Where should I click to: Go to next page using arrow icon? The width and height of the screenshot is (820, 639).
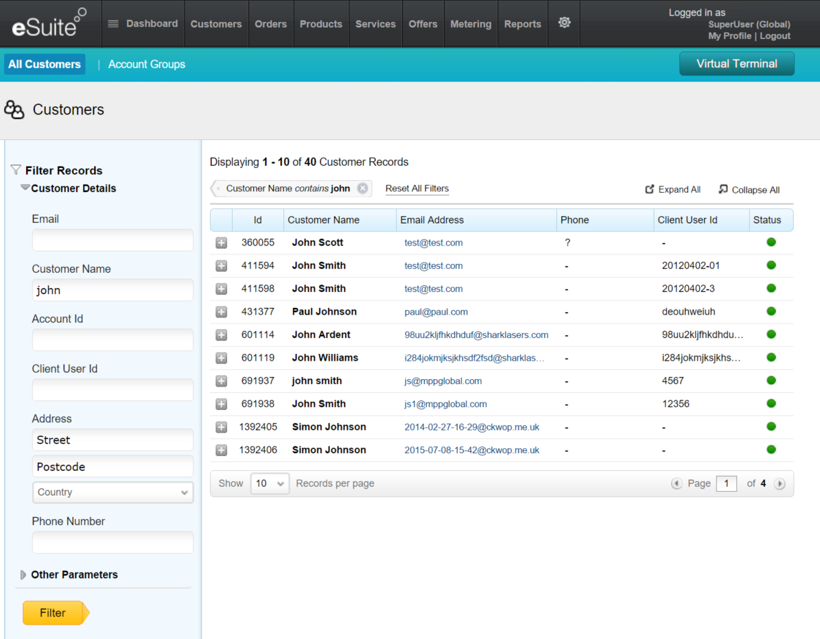point(780,483)
